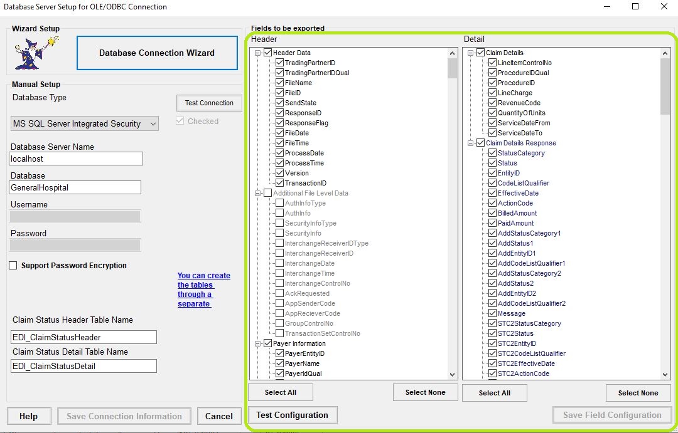Collapse Additional File Level Data node

258,194
